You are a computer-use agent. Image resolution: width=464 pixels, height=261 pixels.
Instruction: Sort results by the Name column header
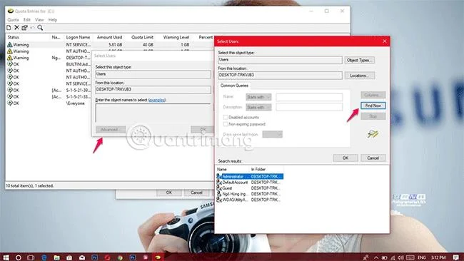pos(232,170)
